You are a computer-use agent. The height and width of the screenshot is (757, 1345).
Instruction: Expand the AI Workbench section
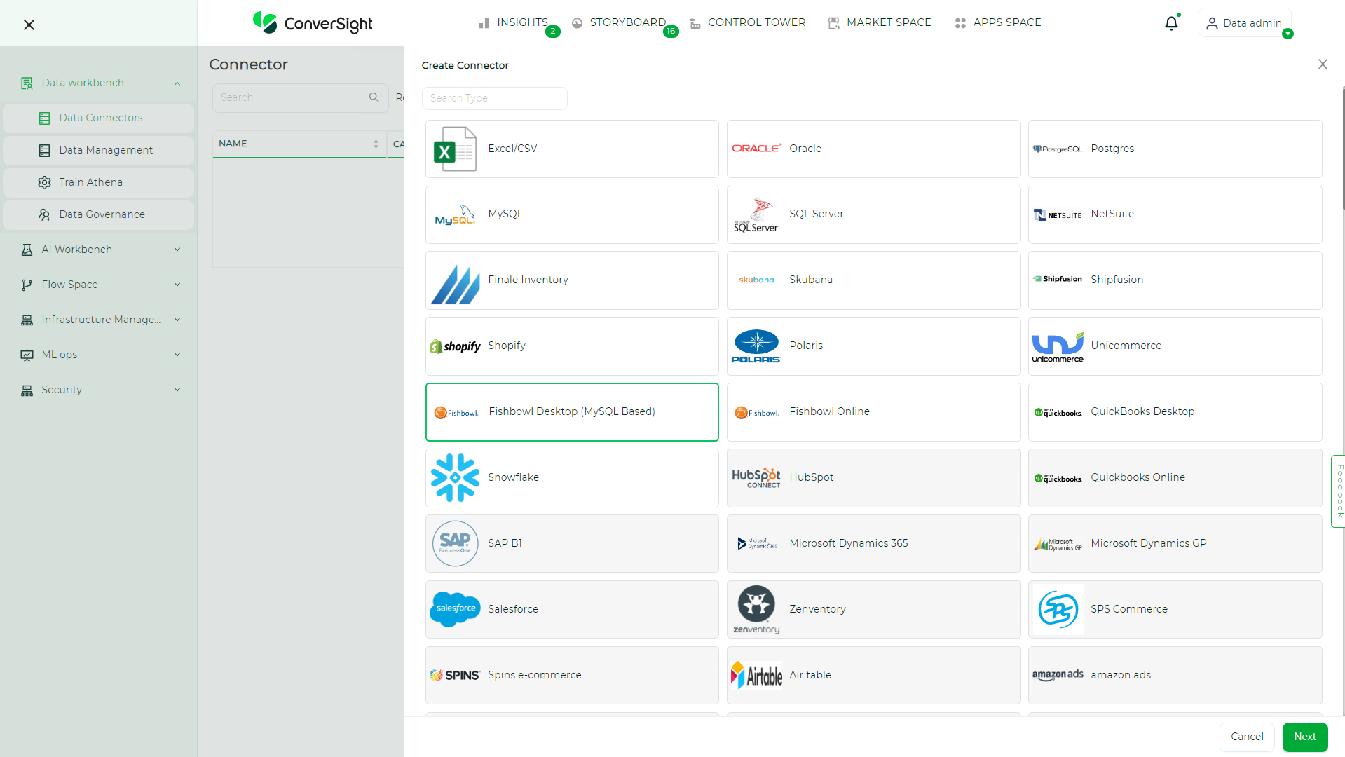pos(98,249)
